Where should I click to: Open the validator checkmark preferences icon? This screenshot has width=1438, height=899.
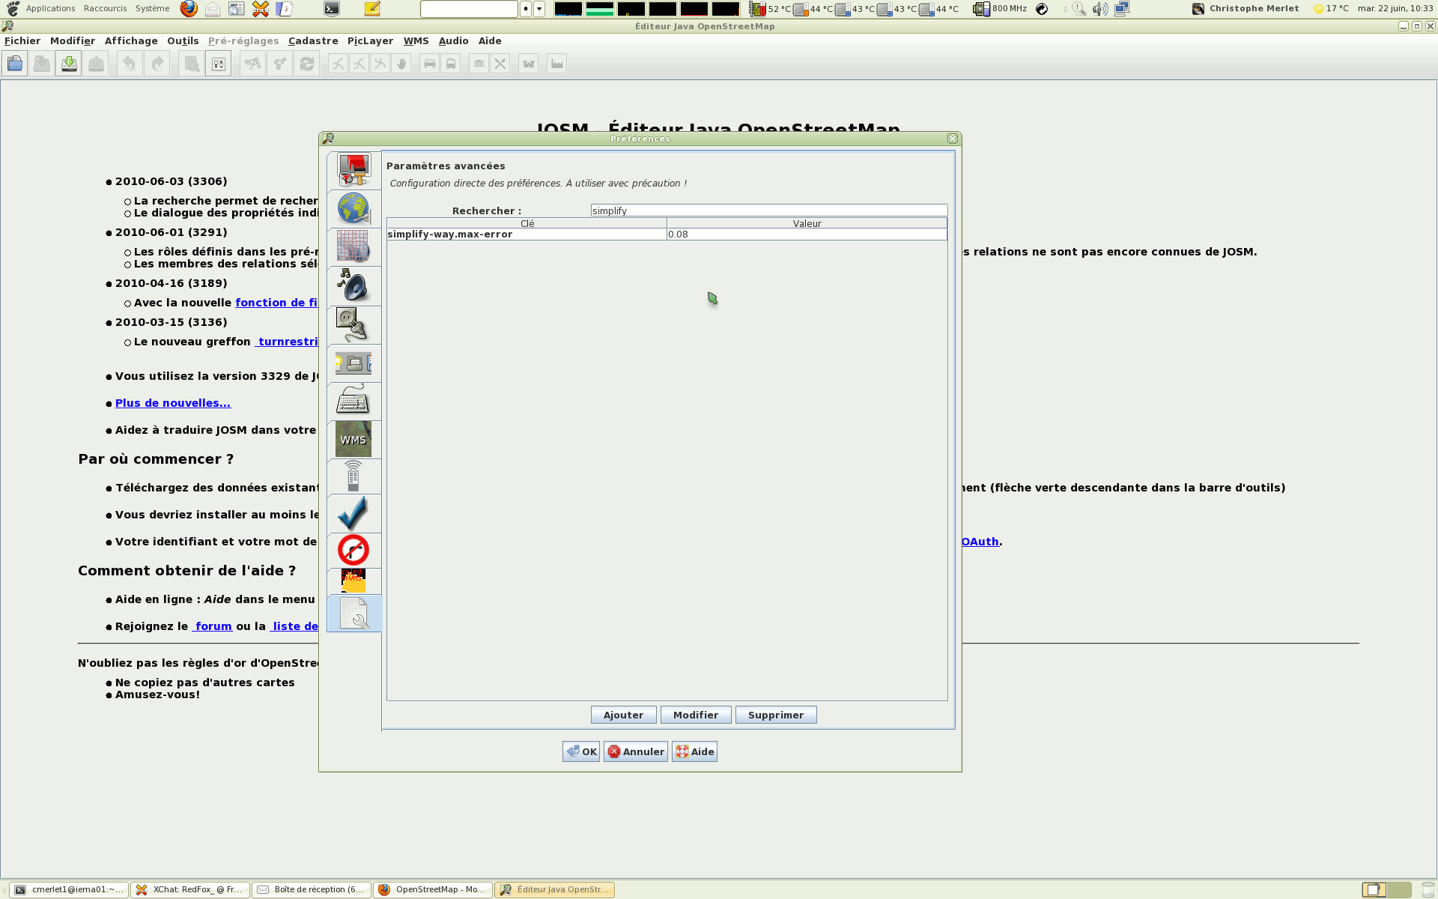(354, 513)
